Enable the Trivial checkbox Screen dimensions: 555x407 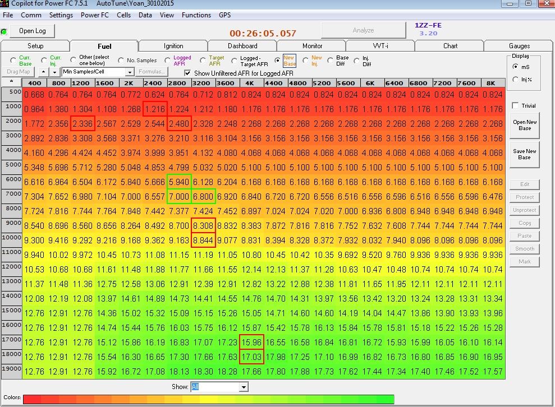click(515, 106)
